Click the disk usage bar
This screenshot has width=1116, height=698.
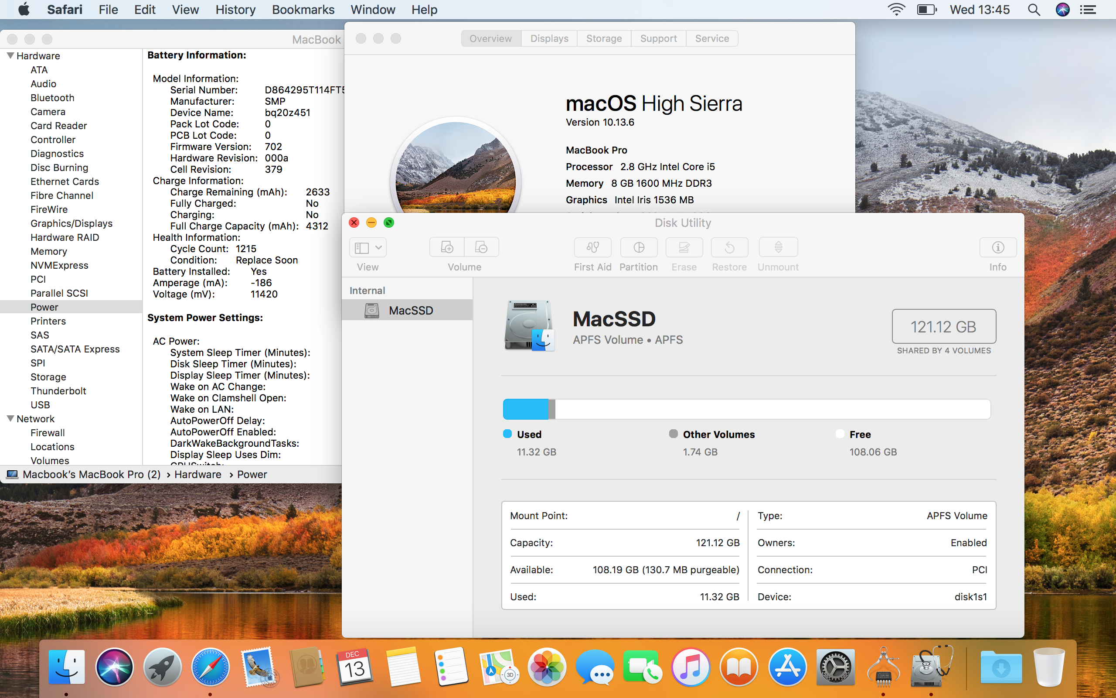[x=747, y=409]
